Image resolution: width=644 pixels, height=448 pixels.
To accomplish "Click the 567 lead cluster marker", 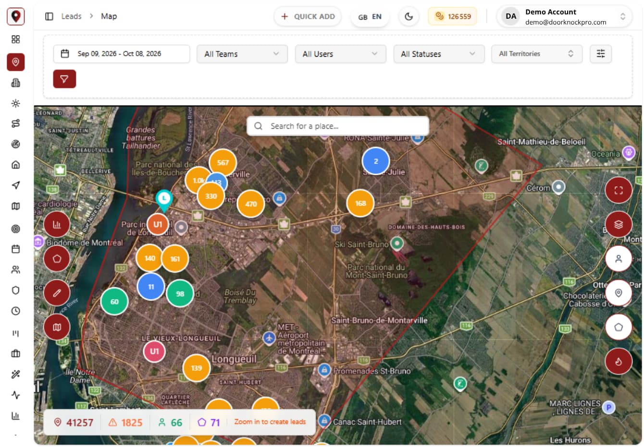I will coord(223,163).
